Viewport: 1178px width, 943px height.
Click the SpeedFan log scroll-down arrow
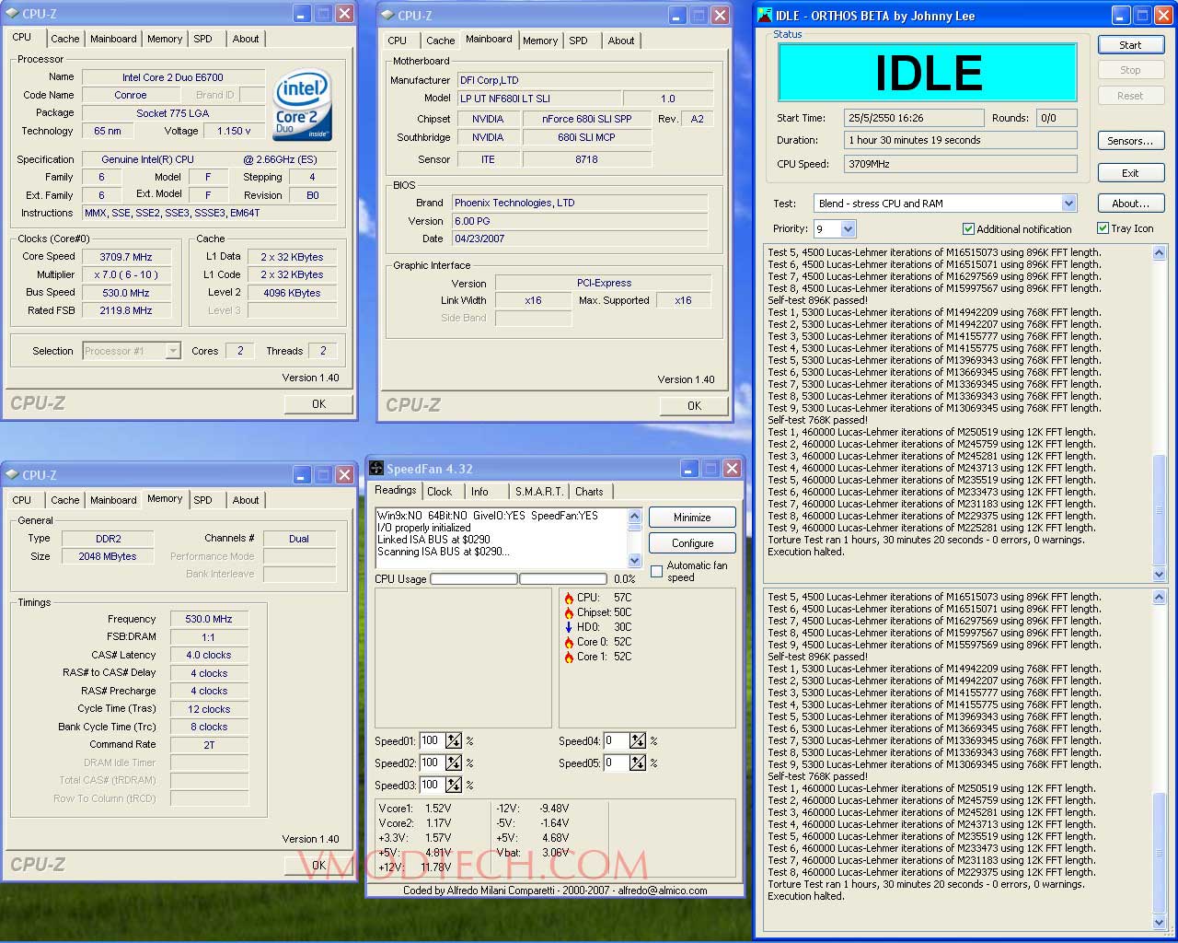coord(634,561)
